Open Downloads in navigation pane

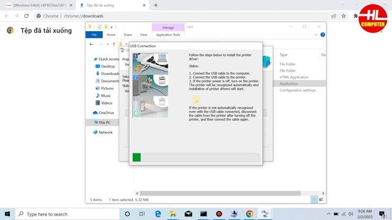point(108,73)
